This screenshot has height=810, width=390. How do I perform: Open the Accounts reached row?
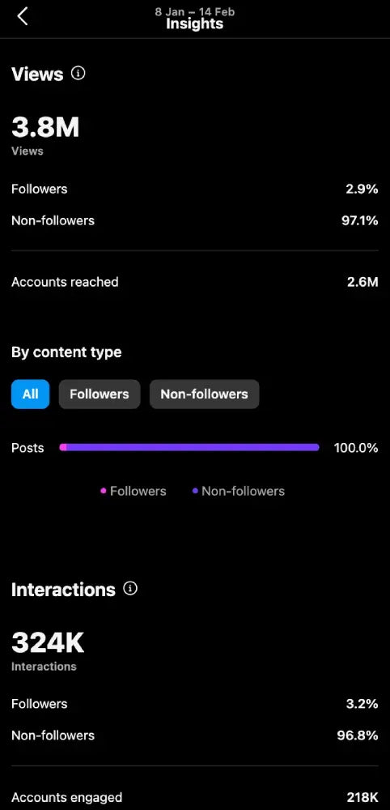tap(195, 282)
